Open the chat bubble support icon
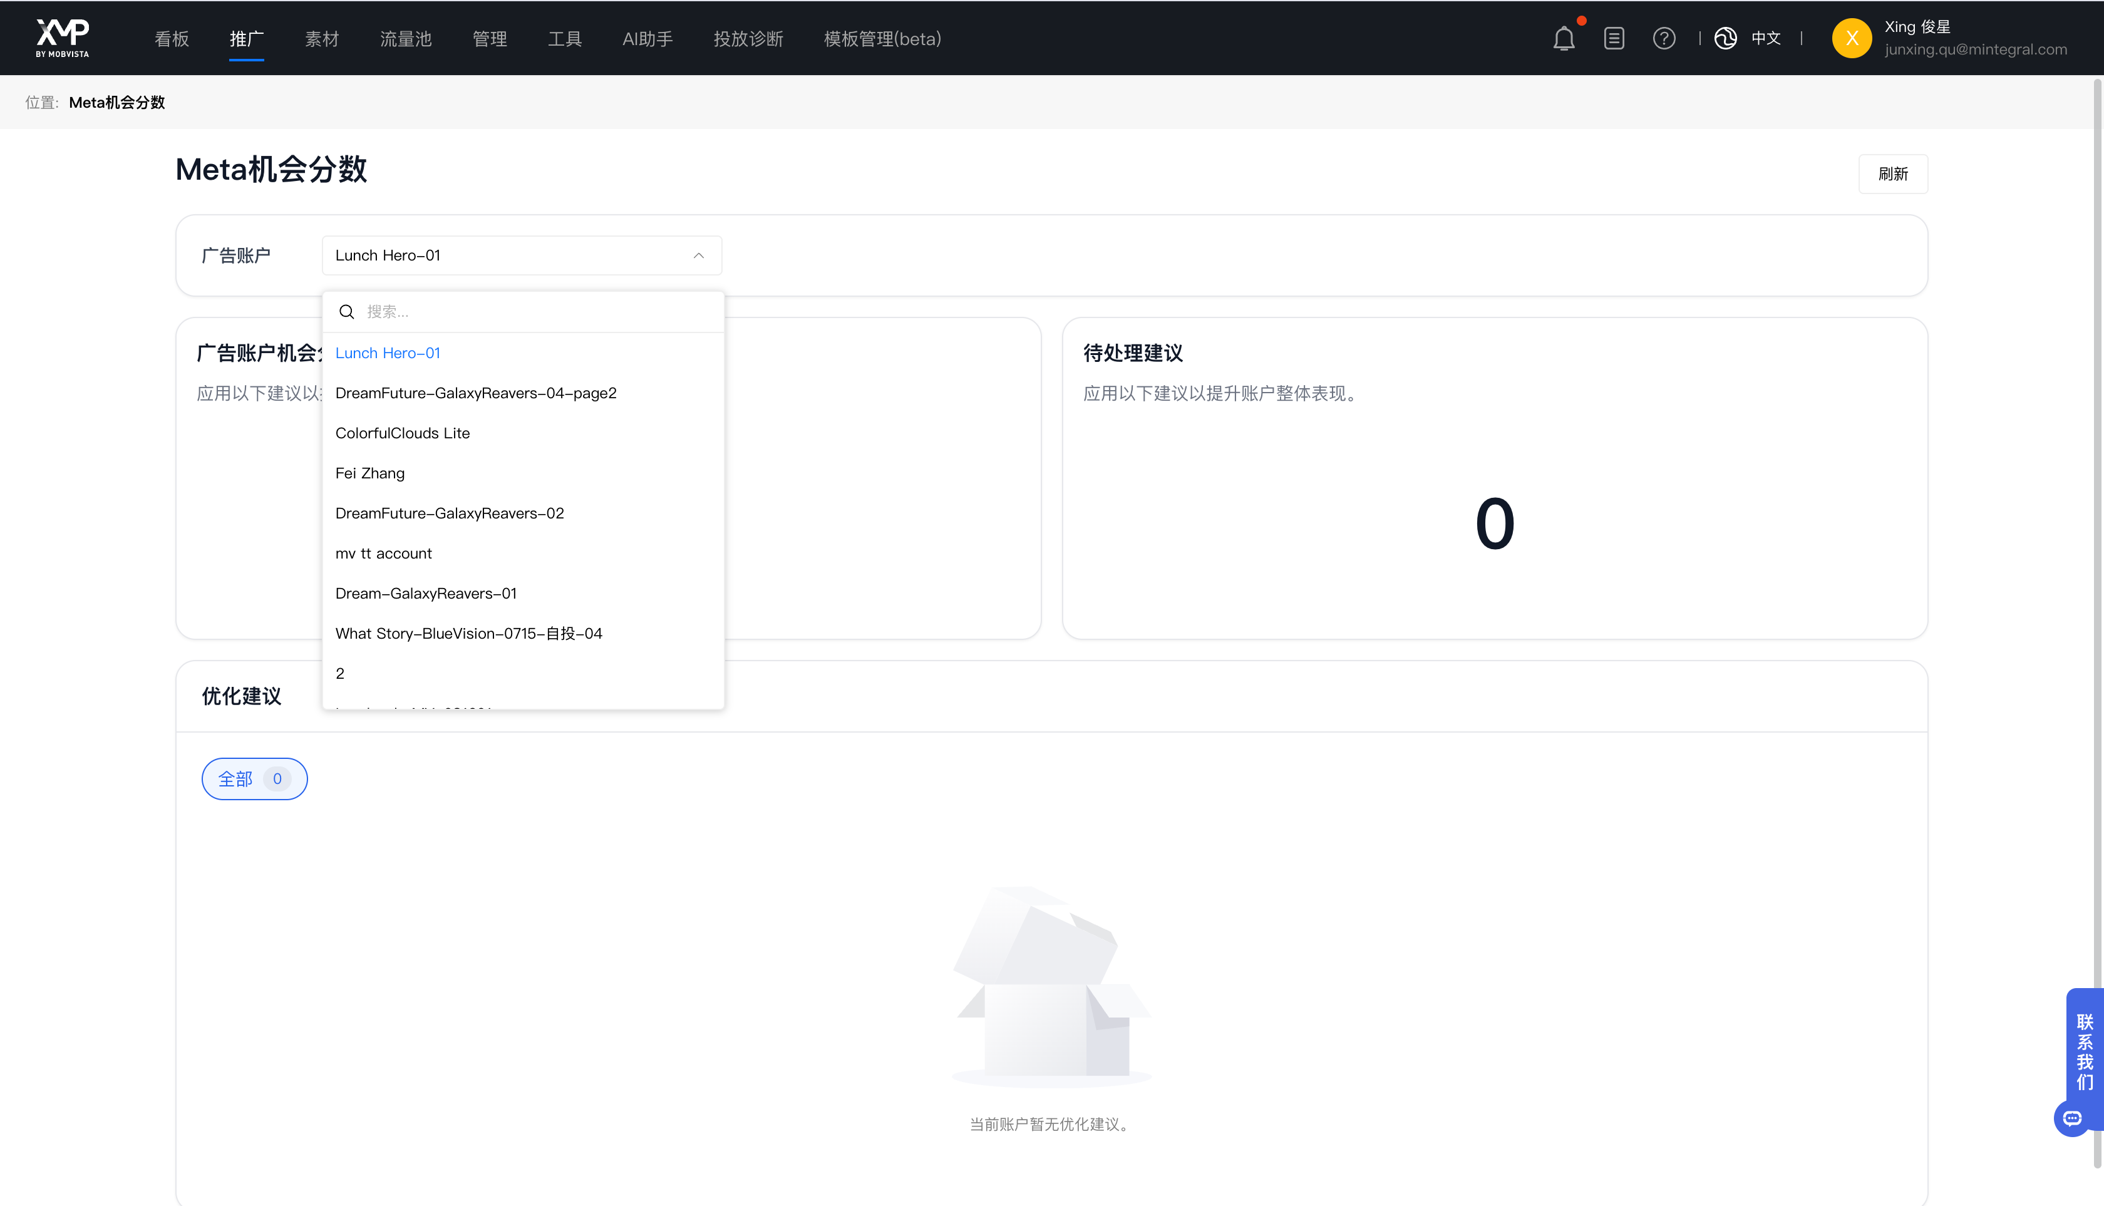The height and width of the screenshot is (1206, 2104). coord(2071,1118)
